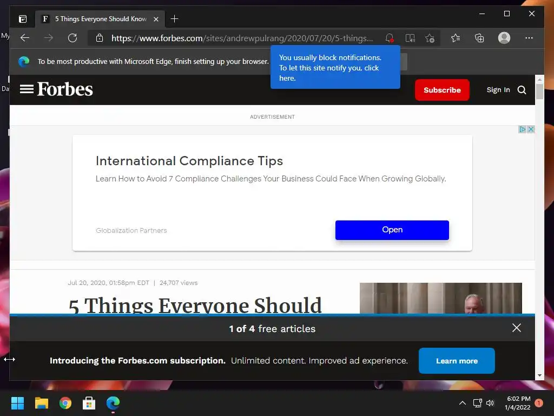Click the notification tip popup

[335, 68]
